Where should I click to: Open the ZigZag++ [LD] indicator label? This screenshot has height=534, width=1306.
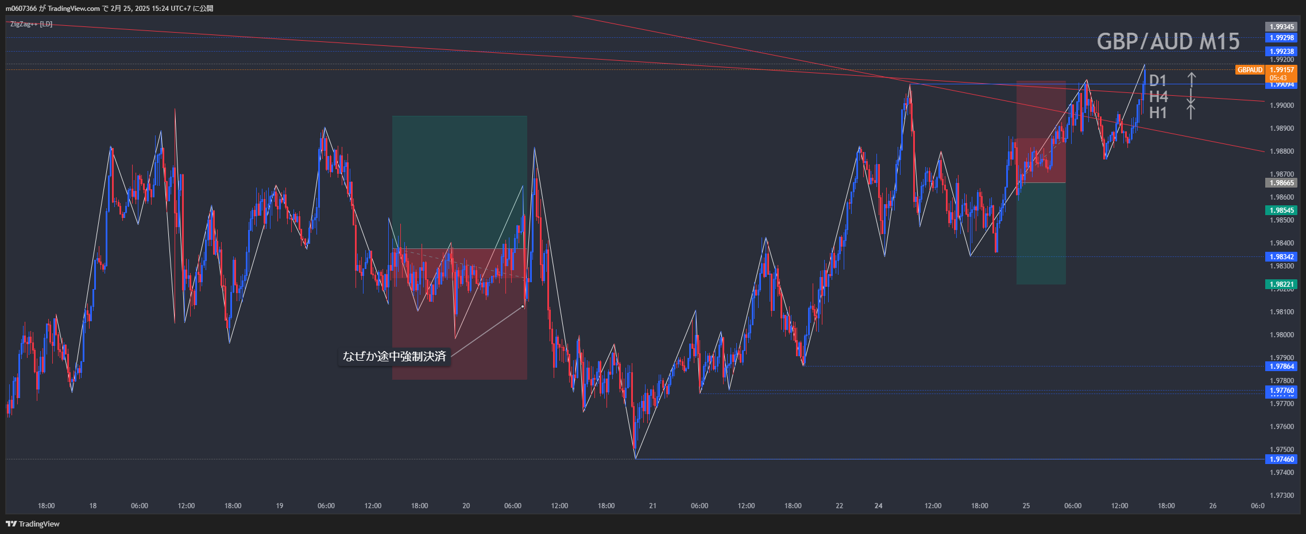coord(32,24)
